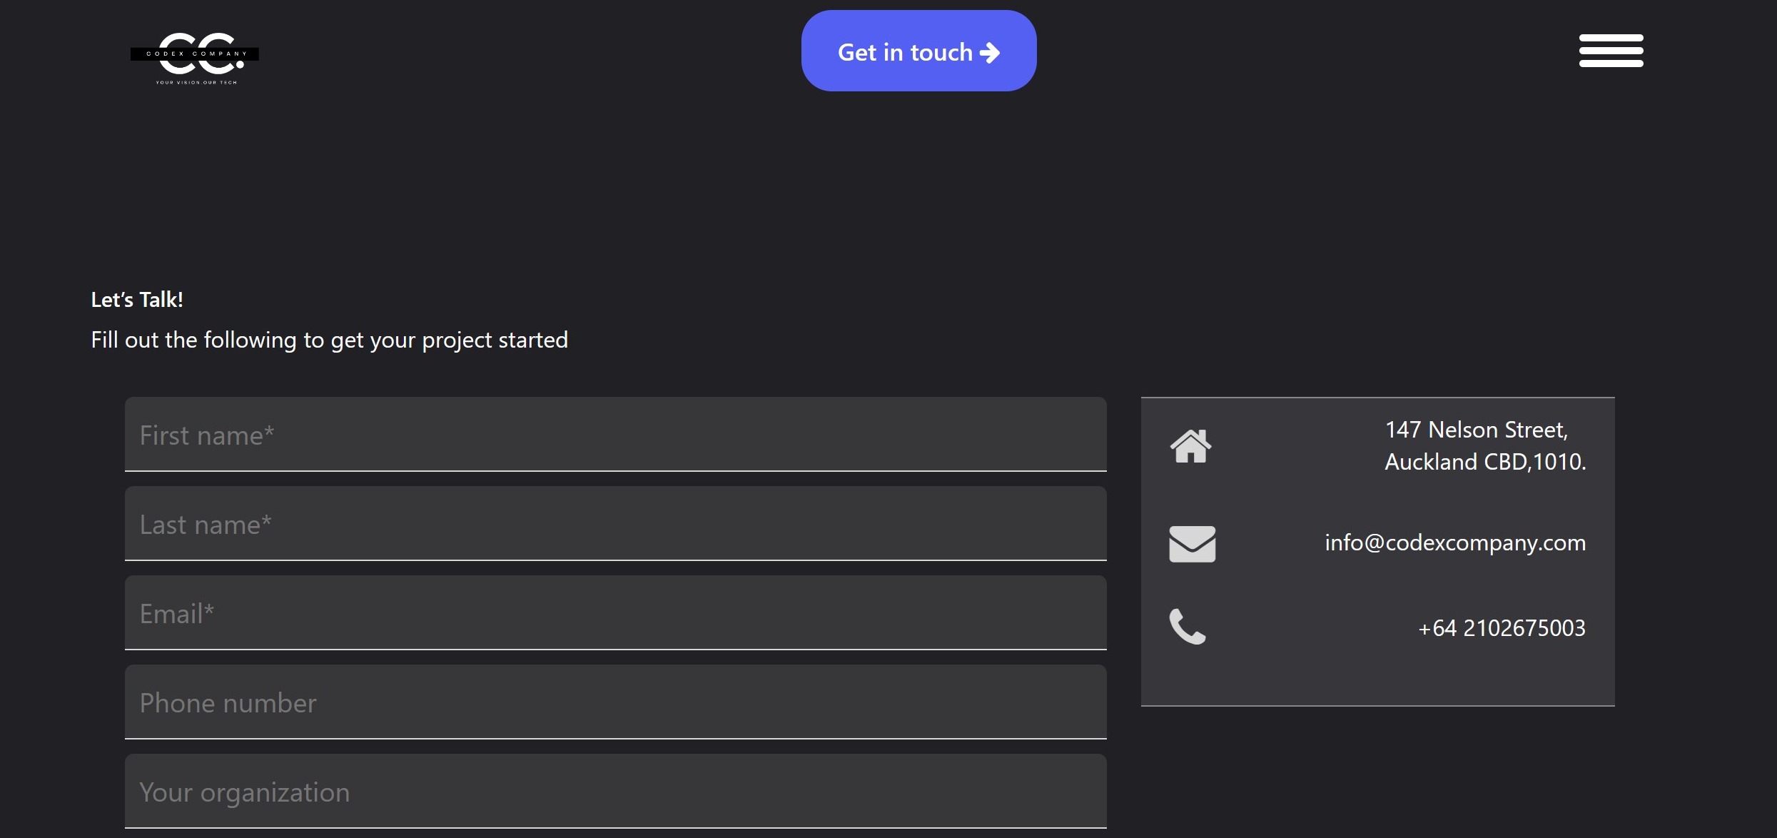Click the +64 2102675003 phone number
1777x838 pixels.
(x=1502, y=627)
